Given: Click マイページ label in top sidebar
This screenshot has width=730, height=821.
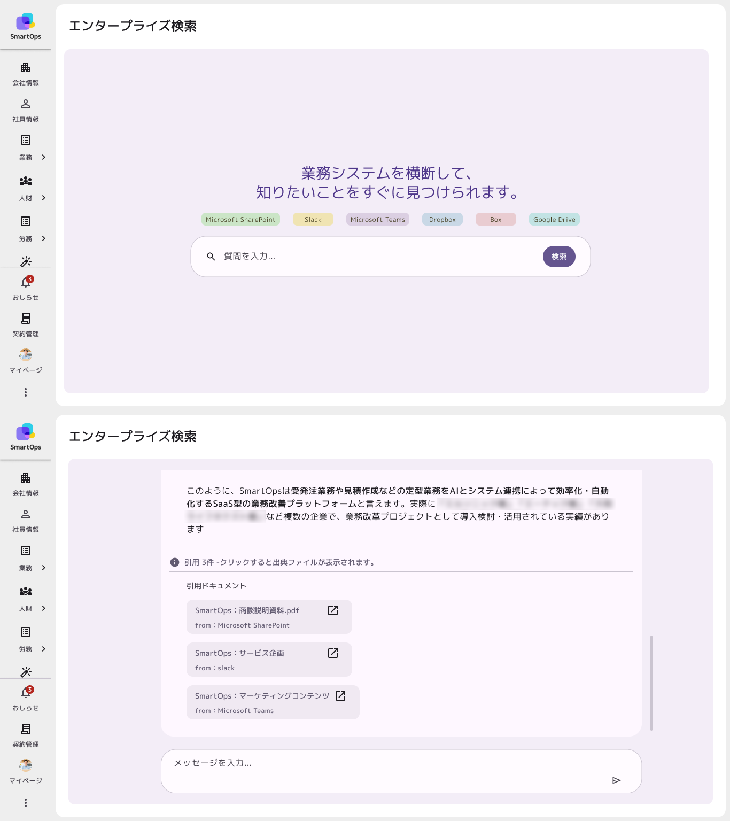Looking at the screenshot, I should [x=26, y=370].
